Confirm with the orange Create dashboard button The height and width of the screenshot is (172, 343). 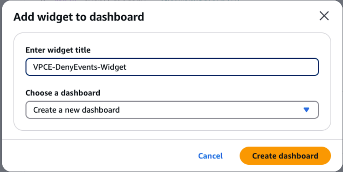(285, 156)
